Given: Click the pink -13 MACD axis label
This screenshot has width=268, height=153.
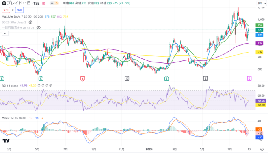Looking at the screenshot, I should (259, 133).
